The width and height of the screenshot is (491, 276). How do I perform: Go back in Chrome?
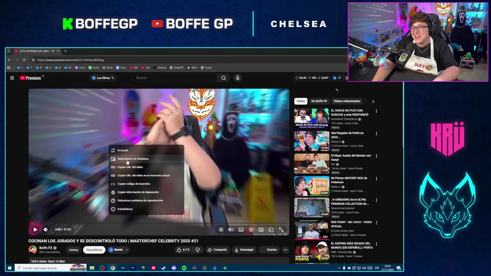(x=9, y=60)
